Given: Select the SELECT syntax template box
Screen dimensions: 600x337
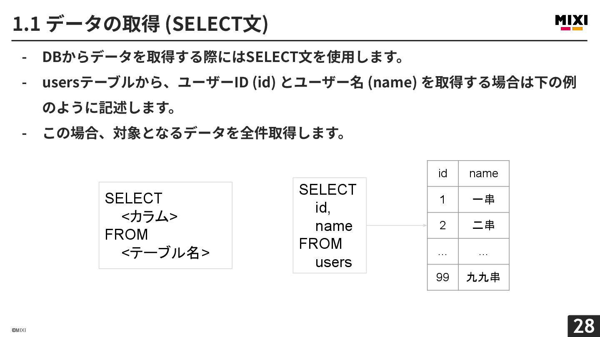Looking at the screenshot, I should [x=165, y=225].
